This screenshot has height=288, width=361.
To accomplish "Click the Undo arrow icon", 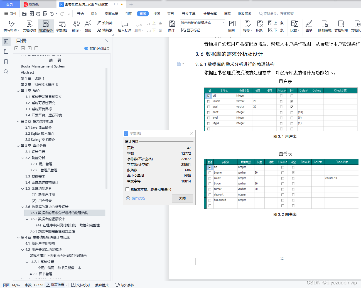I will (52, 14).
